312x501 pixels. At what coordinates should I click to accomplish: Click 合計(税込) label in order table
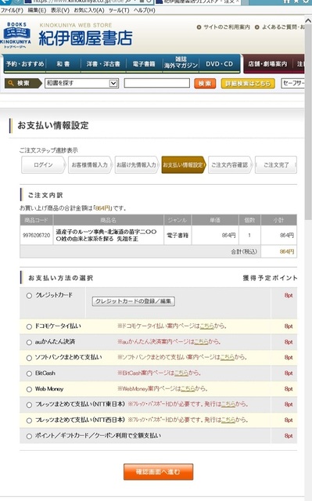[x=244, y=252]
